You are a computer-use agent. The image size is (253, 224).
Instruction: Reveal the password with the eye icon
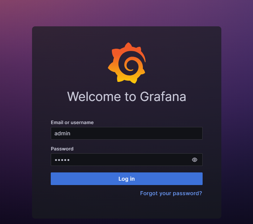(194, 160)
